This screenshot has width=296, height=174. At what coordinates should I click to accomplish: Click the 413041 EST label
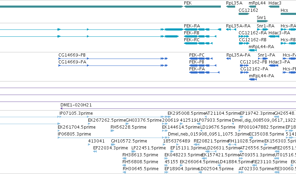point(96,141)
